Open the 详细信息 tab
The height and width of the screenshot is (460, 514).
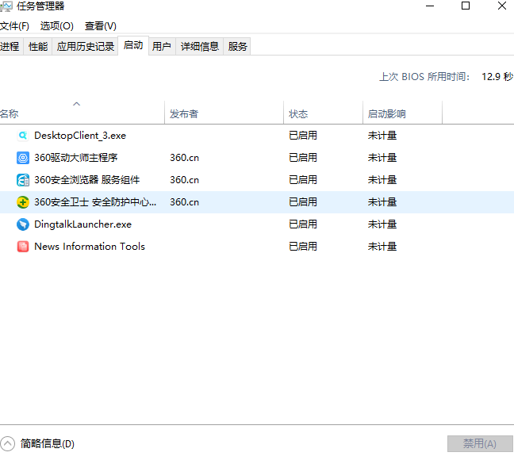click(x=199, y=47)
